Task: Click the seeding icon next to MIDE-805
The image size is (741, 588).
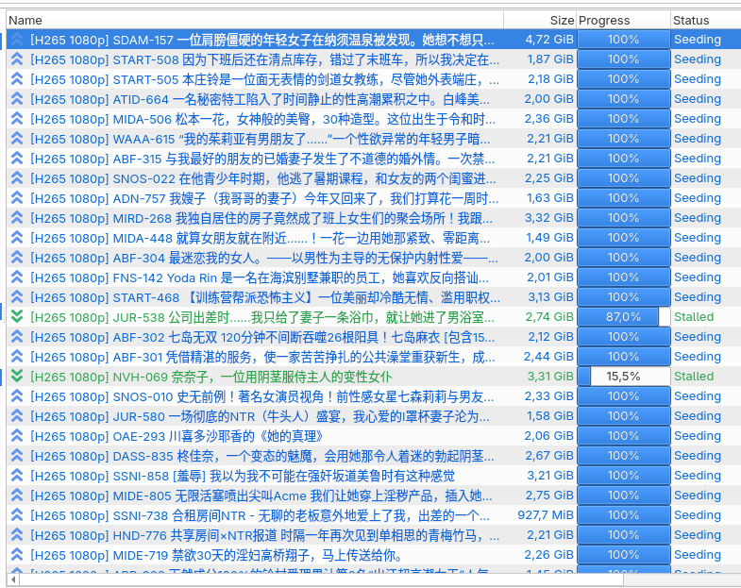Action: (x=17, y=496)
